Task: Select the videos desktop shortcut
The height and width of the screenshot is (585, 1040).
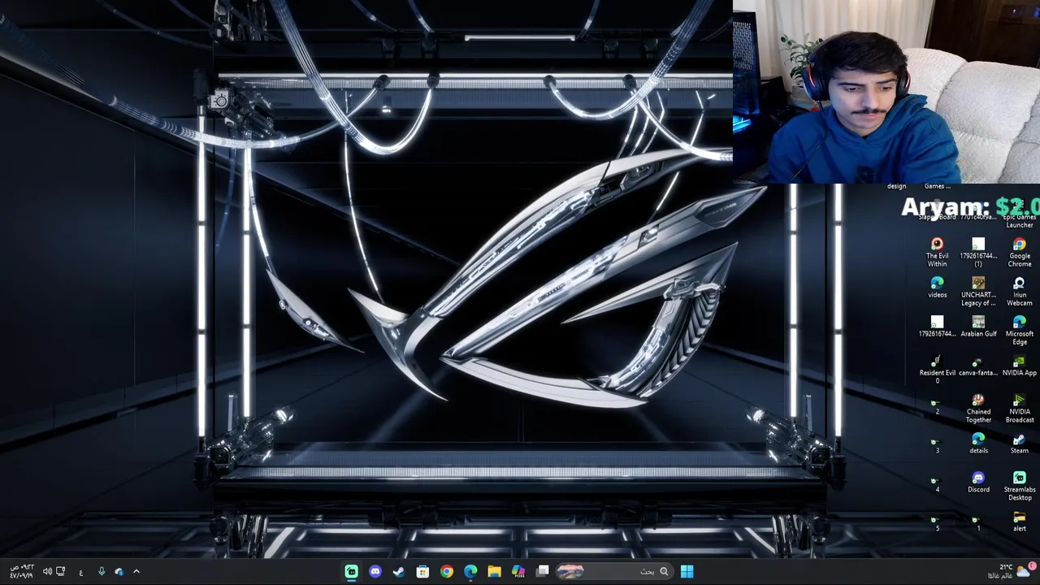Action: click(937, 287)
